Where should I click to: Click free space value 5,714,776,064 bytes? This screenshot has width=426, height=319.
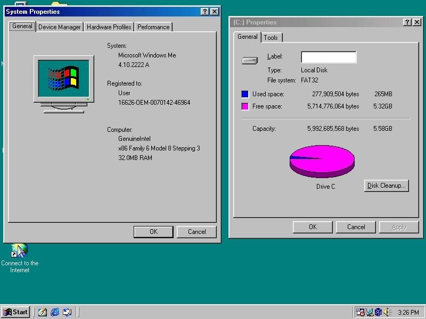point(333,106)
